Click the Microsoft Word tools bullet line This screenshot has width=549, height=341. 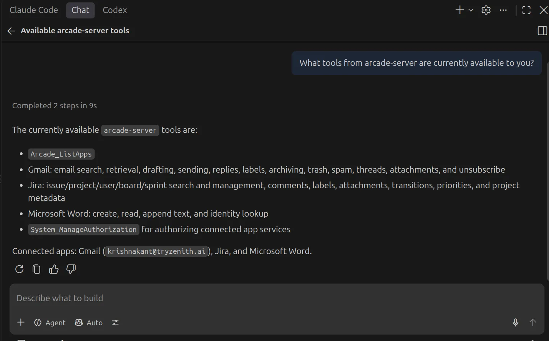pos(148,214)
